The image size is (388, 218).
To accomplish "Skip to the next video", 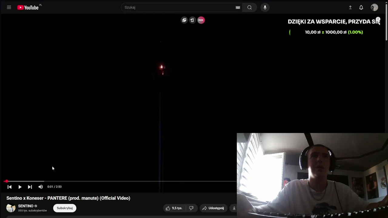I will (30, 187).
